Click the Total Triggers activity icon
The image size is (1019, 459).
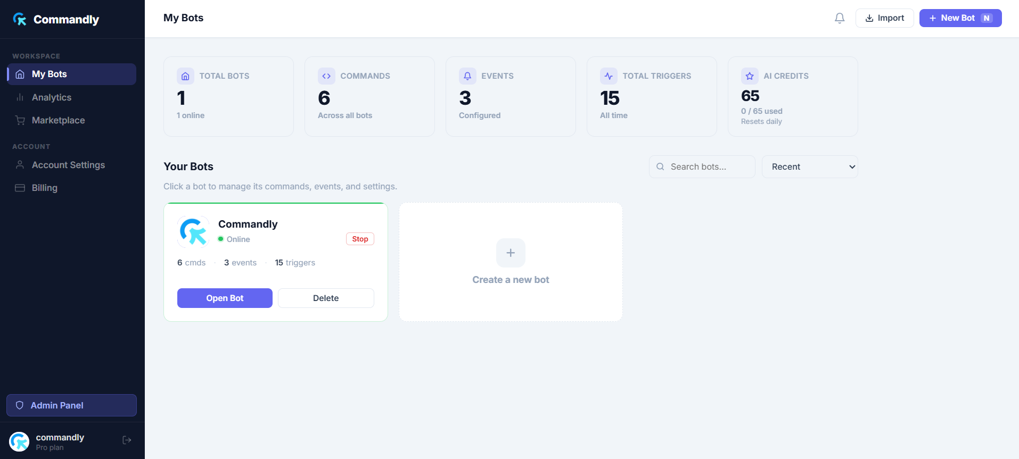click(x=609, y=76)
